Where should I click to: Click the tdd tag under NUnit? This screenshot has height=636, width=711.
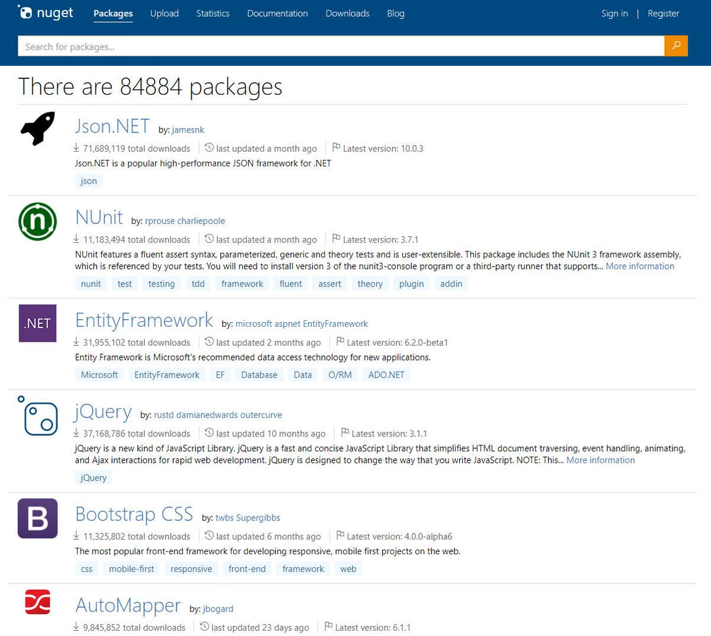click(x=198, y=284)
